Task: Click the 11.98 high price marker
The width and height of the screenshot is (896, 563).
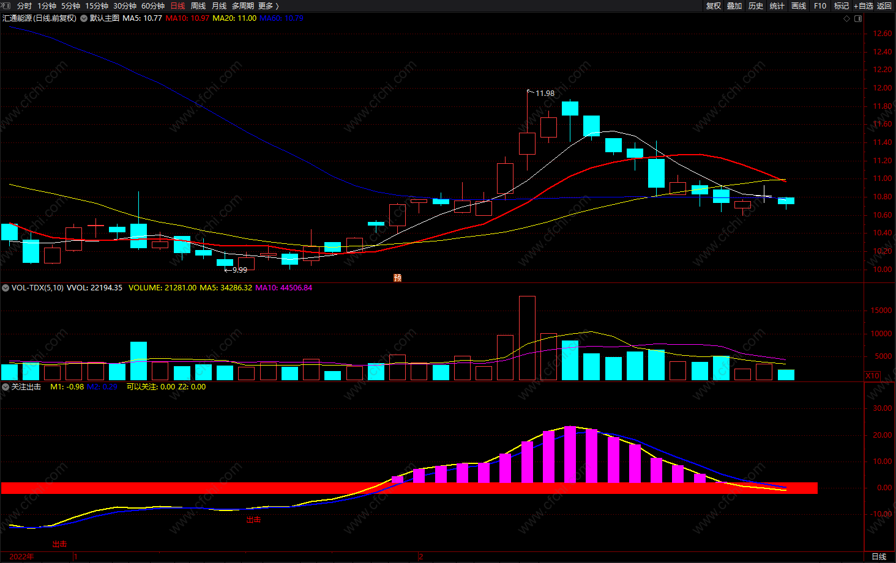Action: [x=545, y=94]
